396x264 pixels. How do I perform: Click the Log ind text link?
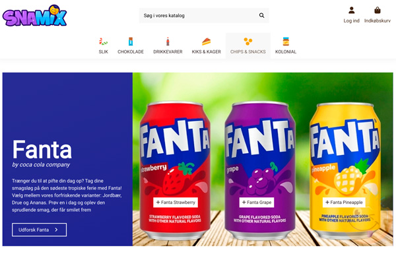[x=351, y=20]
